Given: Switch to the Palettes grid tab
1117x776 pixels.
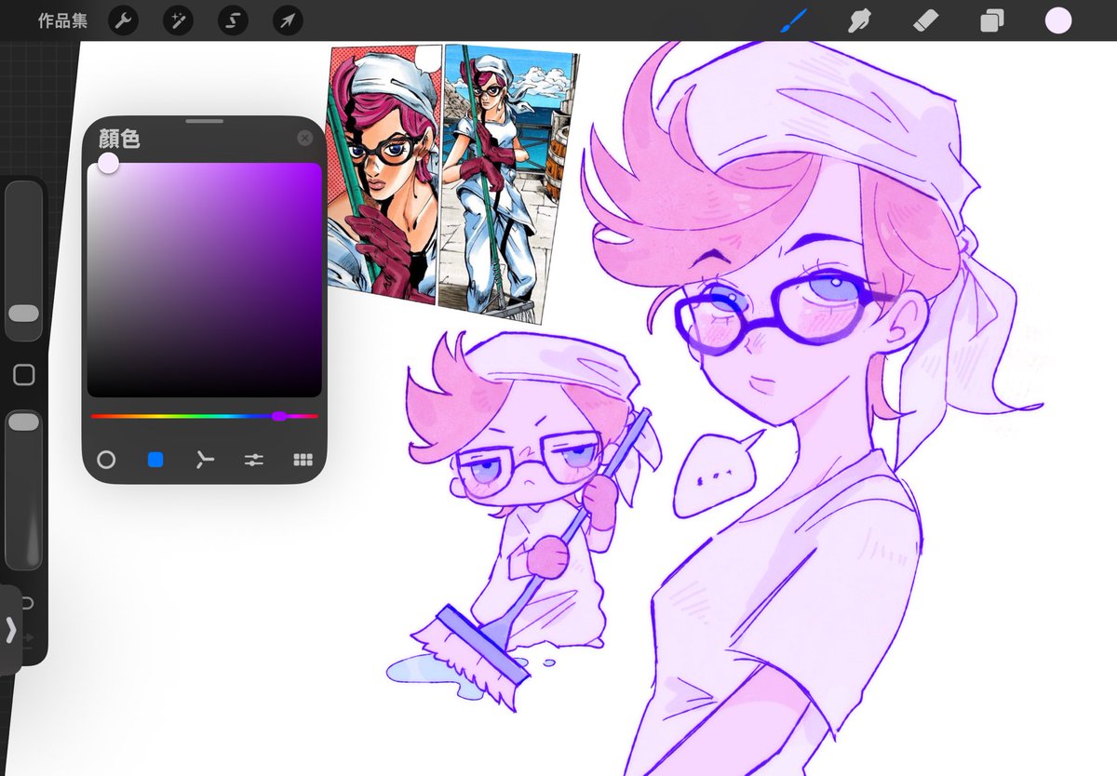Looking at the screenshot, I should click(x=303, y=460).
